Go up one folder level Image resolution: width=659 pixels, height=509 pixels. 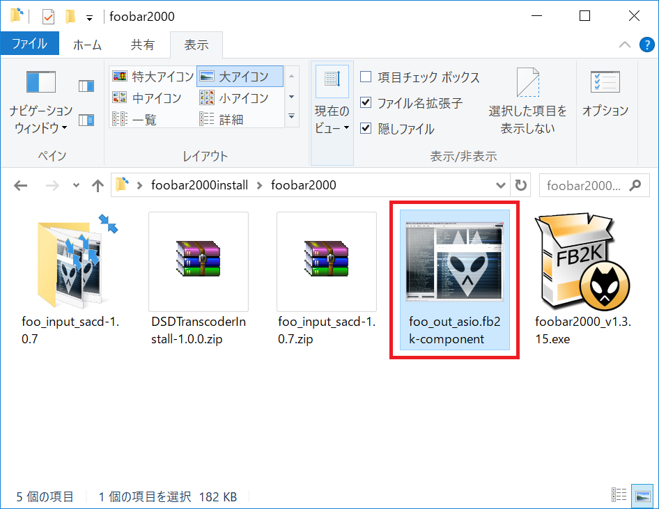pos(98,185)
